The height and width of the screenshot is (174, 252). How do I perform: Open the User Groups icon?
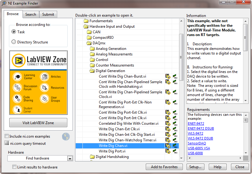tap(44, 98)
